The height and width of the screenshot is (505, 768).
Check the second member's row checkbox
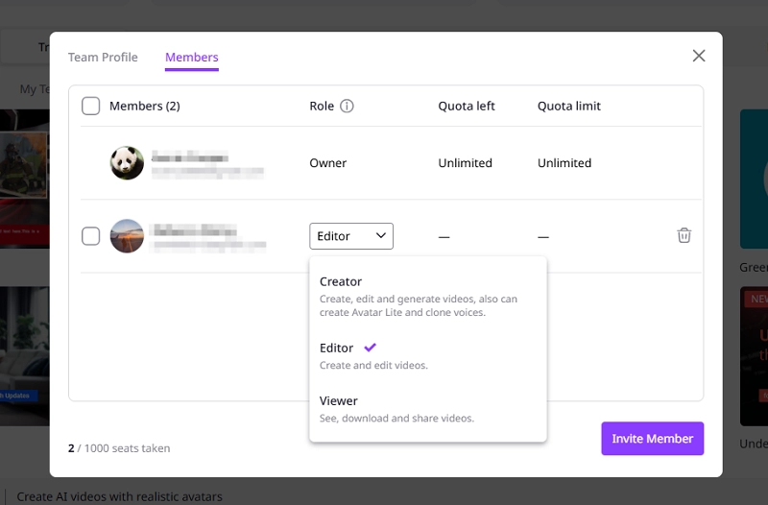point(91,236)
